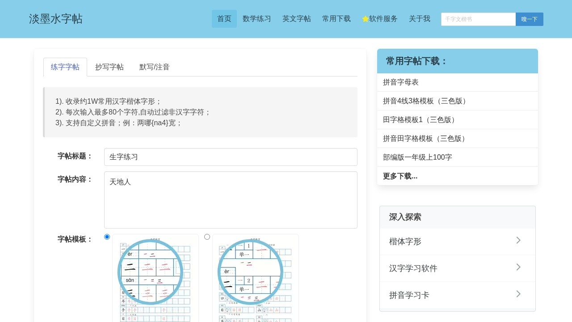This screenshot has height=322, width=572.
Task: Expand the 楷体字形 entry via its chevron
Action: click(x=518, y=240)
